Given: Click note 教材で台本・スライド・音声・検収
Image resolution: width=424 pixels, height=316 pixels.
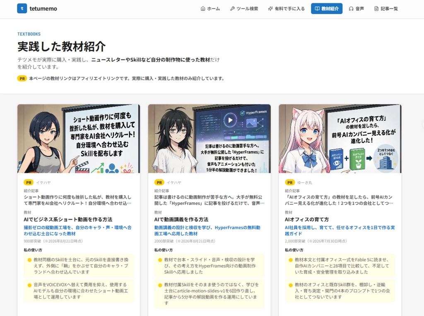Looking at the screenshot, I should pyautogui.click(x=209, y=266).
